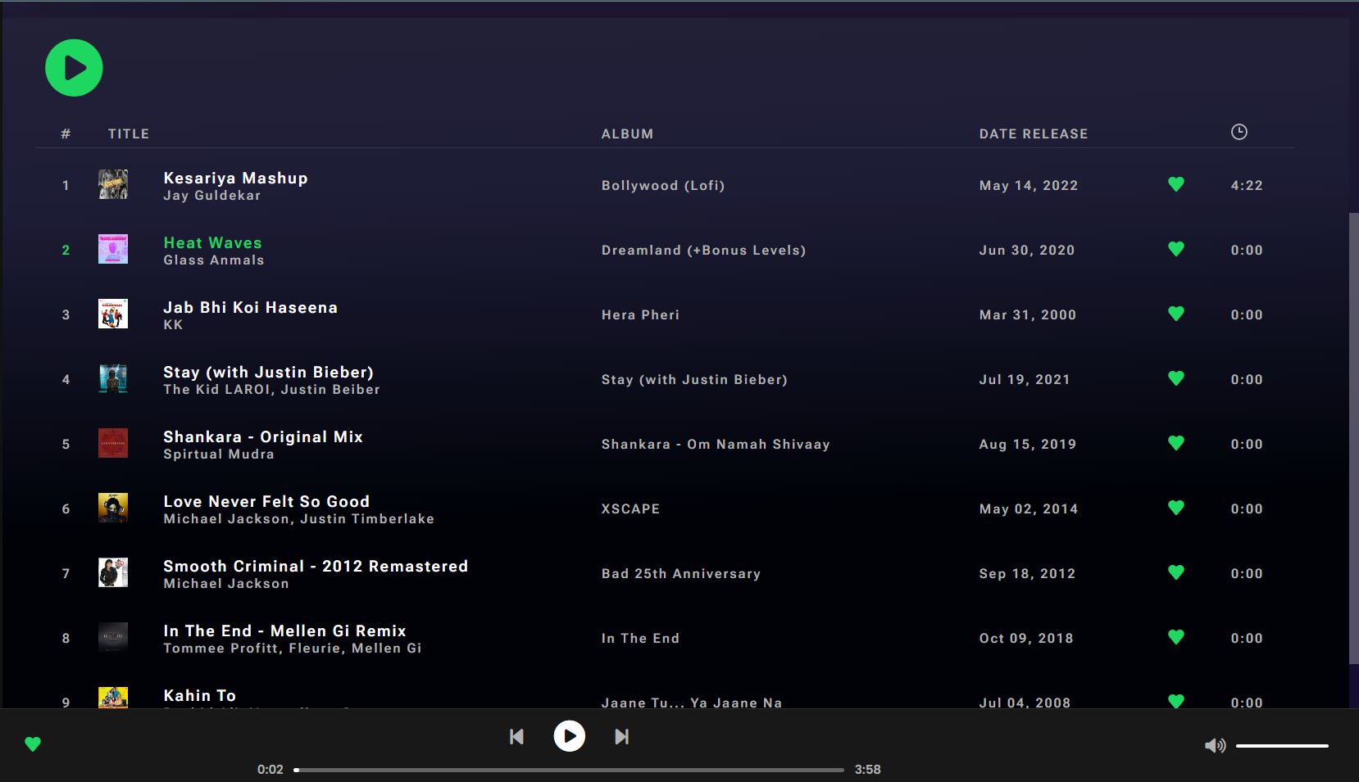Seek in the song progress bar

(x=569, y=770)
